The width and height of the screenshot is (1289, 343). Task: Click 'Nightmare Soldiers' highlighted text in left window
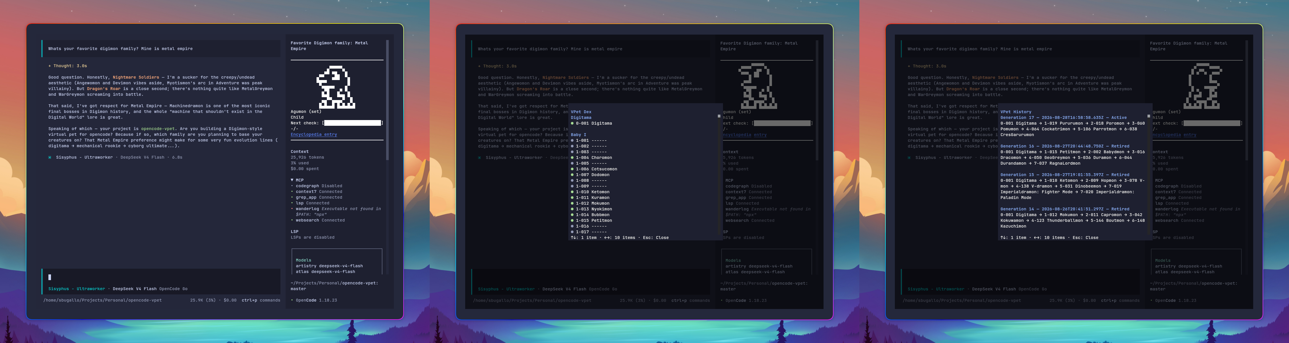(135, 77)
